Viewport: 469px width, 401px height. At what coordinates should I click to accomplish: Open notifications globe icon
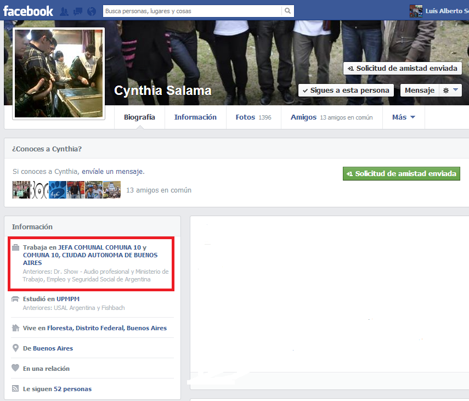tap(91, 12)
